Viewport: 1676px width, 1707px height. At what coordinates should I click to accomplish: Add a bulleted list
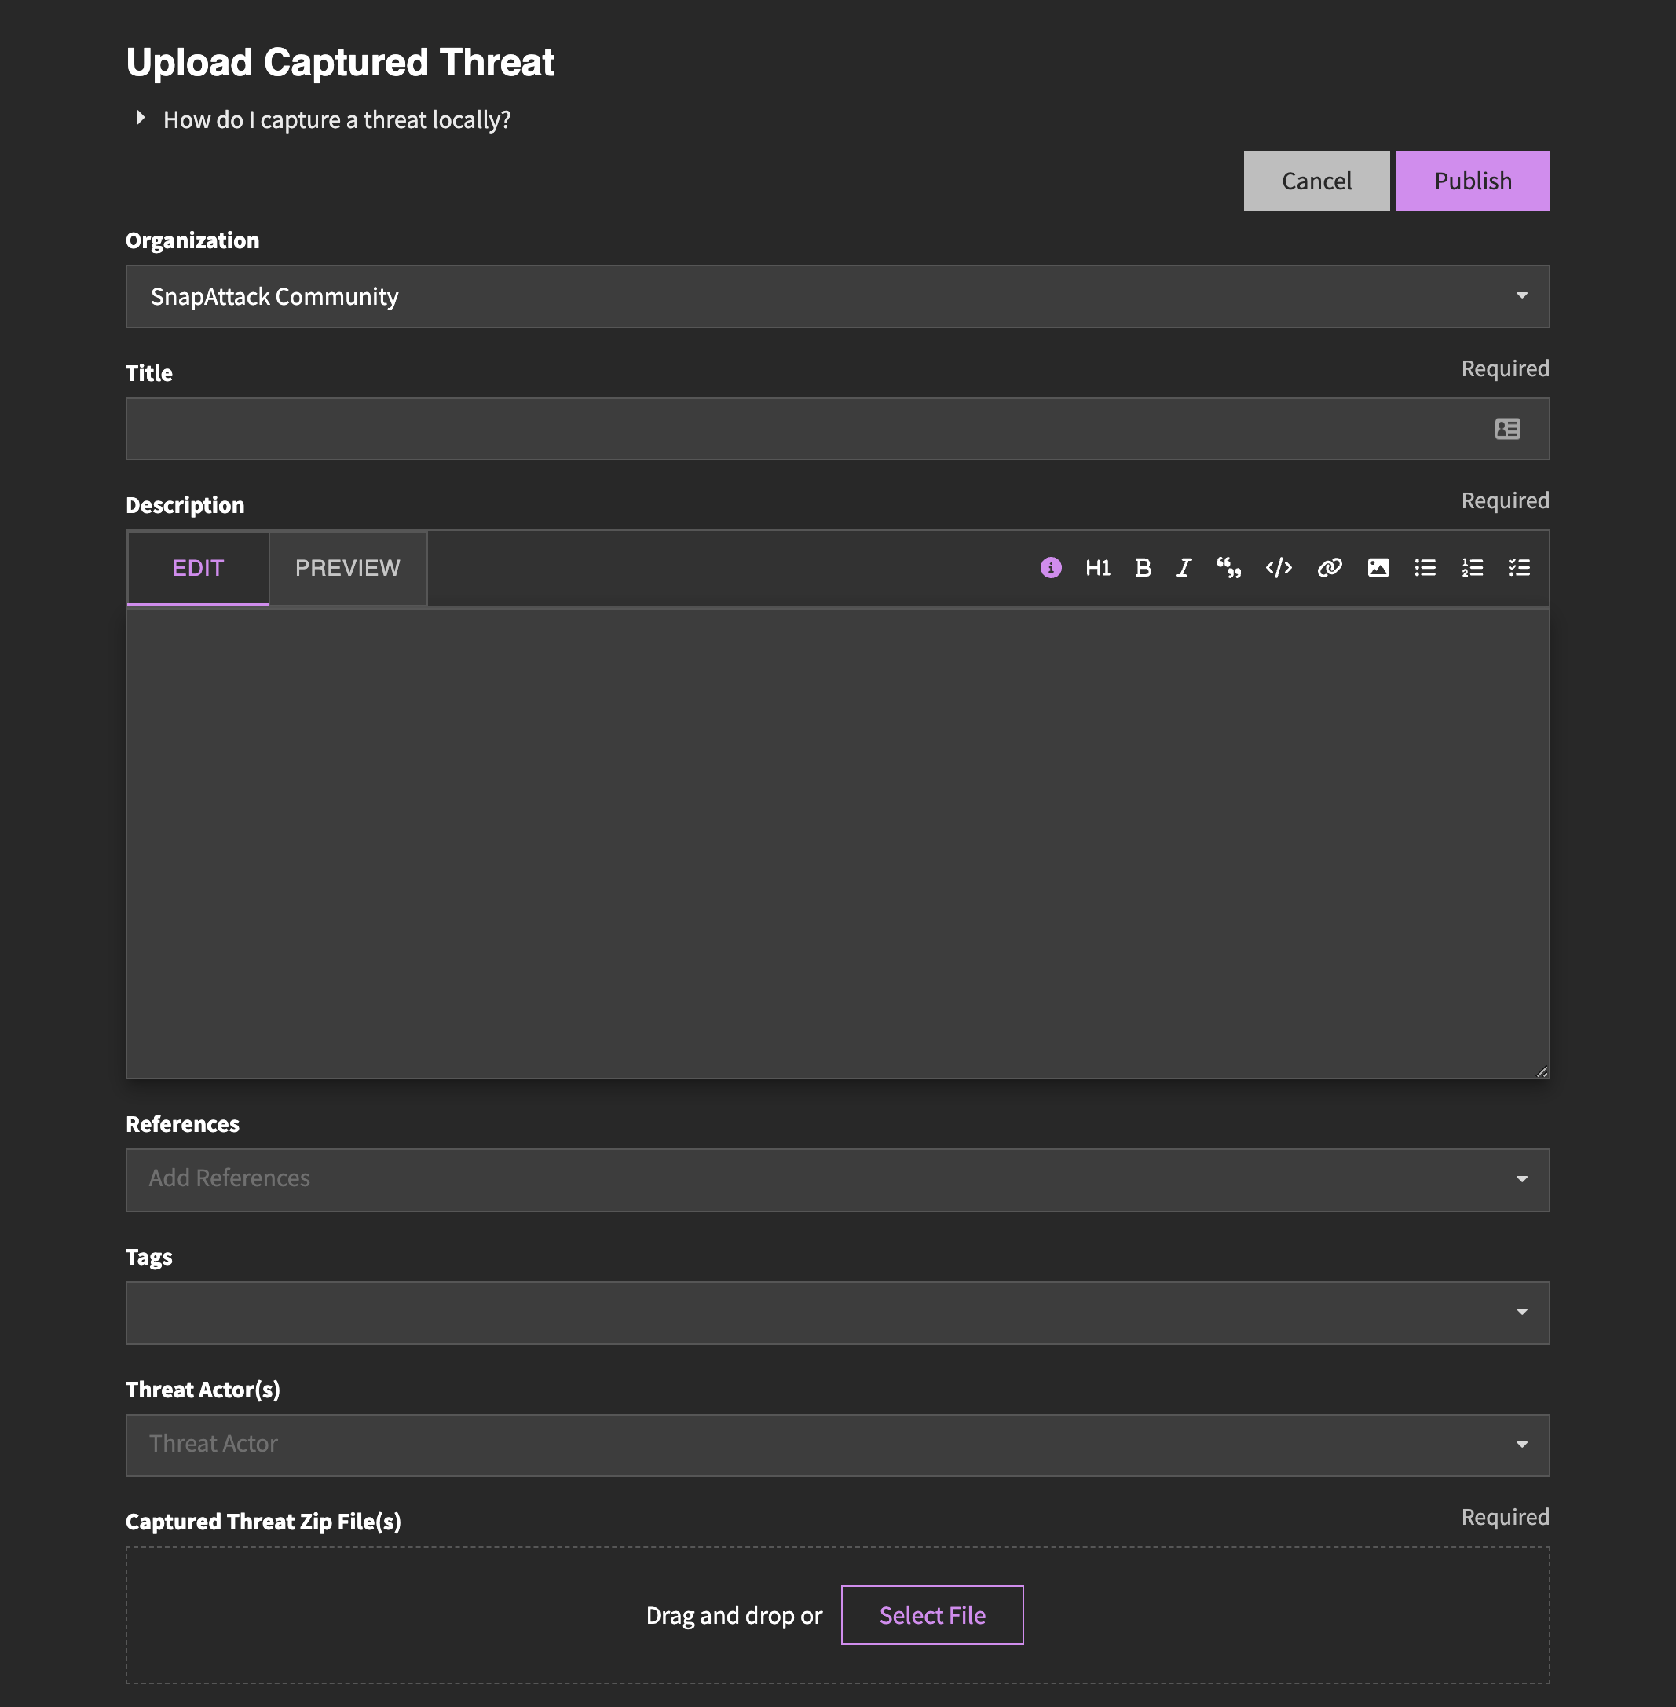pyautogui.click(x=1425, y=568)
